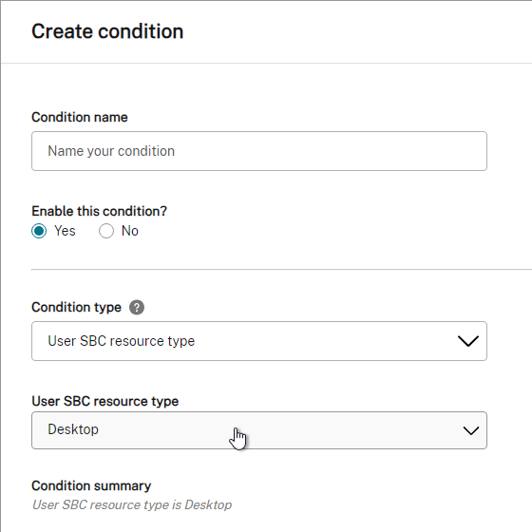Click the bold "User SBC resource type" label

coord(105,401)
